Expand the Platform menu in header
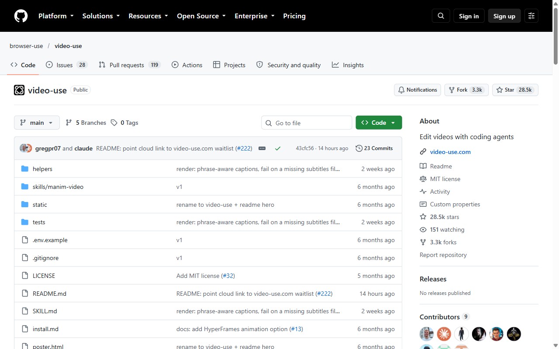The width and height of the screenshot is (559, 349). (56, 16)
